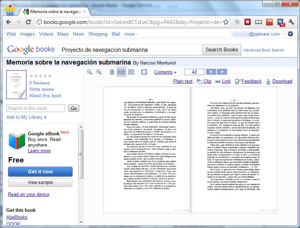Click the browser Forward arrow
The width and height of the screenshot is (300, 228).
tap(19, 22)
